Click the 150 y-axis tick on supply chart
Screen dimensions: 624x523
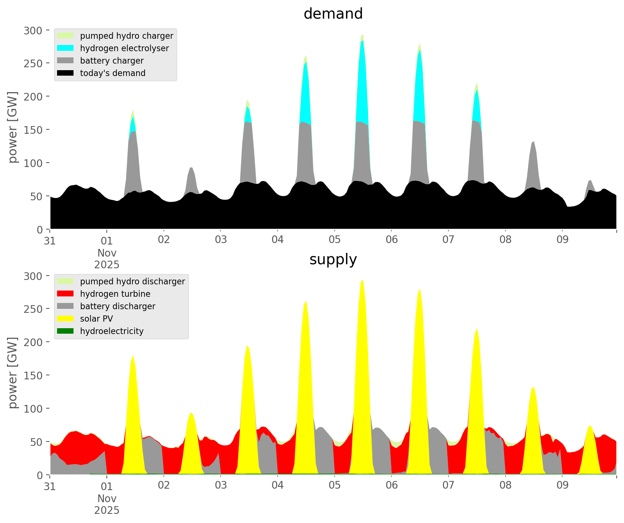pos(33,375)
